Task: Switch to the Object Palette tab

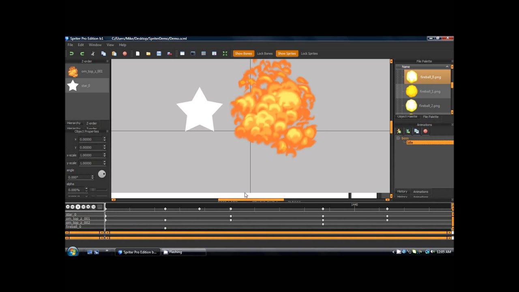Action: pos(407,117)
